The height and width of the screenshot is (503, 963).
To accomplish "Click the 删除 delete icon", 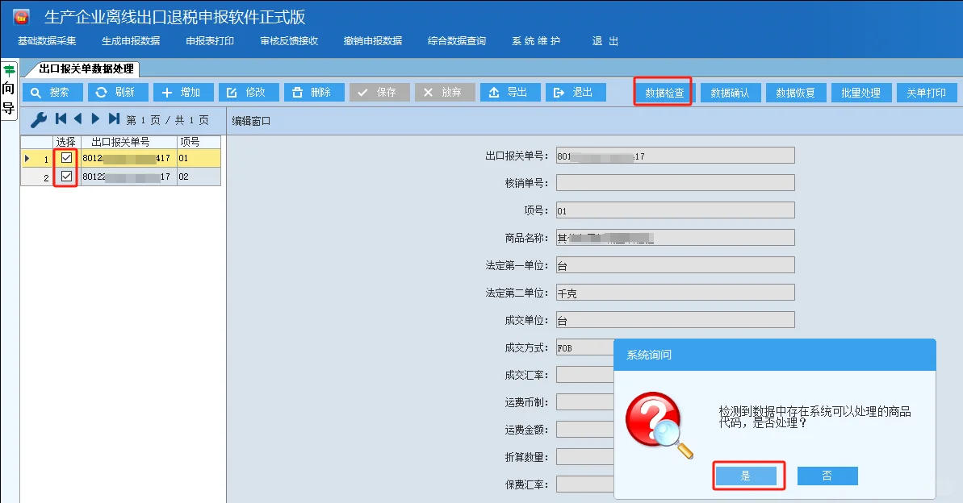I will pos(314,92).
